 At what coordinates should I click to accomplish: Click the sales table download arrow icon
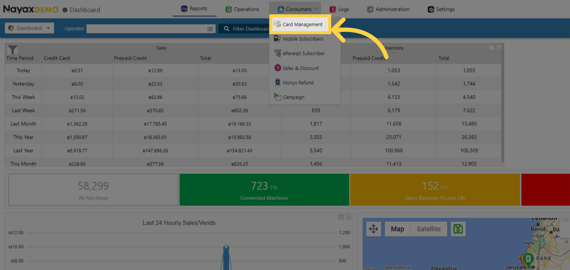pyautogui.click(x=499, y=48)
